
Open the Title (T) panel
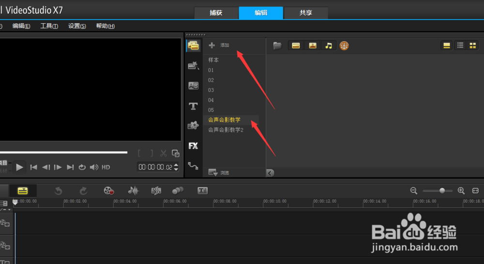pyautogui.click(x=193, y=106)
